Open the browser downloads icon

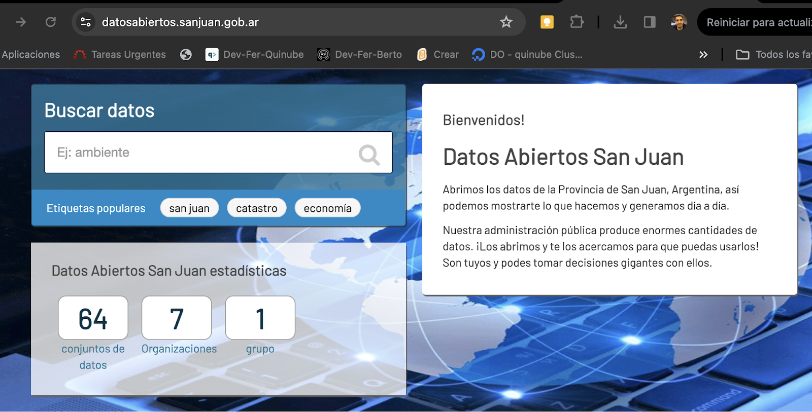620,22
